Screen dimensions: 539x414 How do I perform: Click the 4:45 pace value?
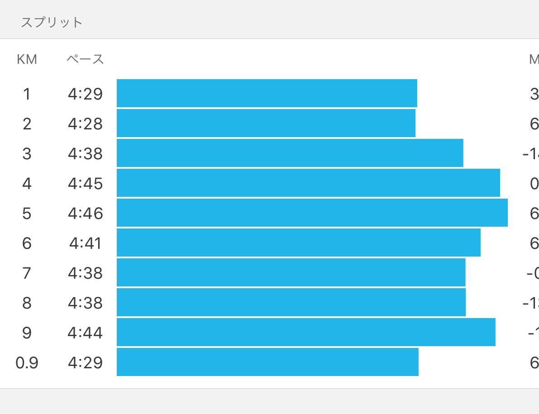86,184
